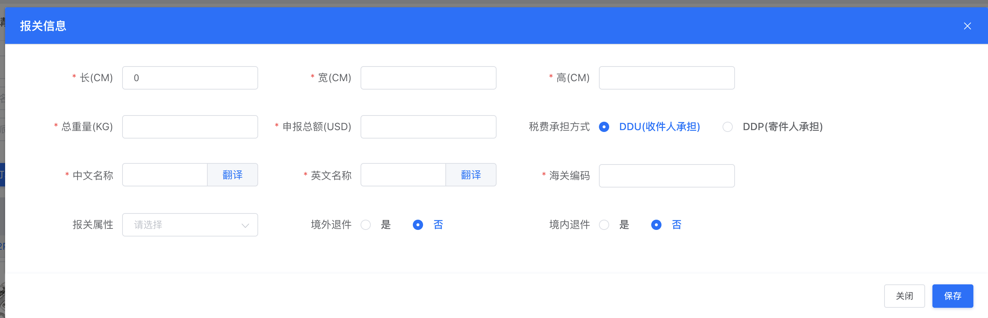
Task: Focus the 长(CM) input field
Action: [x=190, y=78]
